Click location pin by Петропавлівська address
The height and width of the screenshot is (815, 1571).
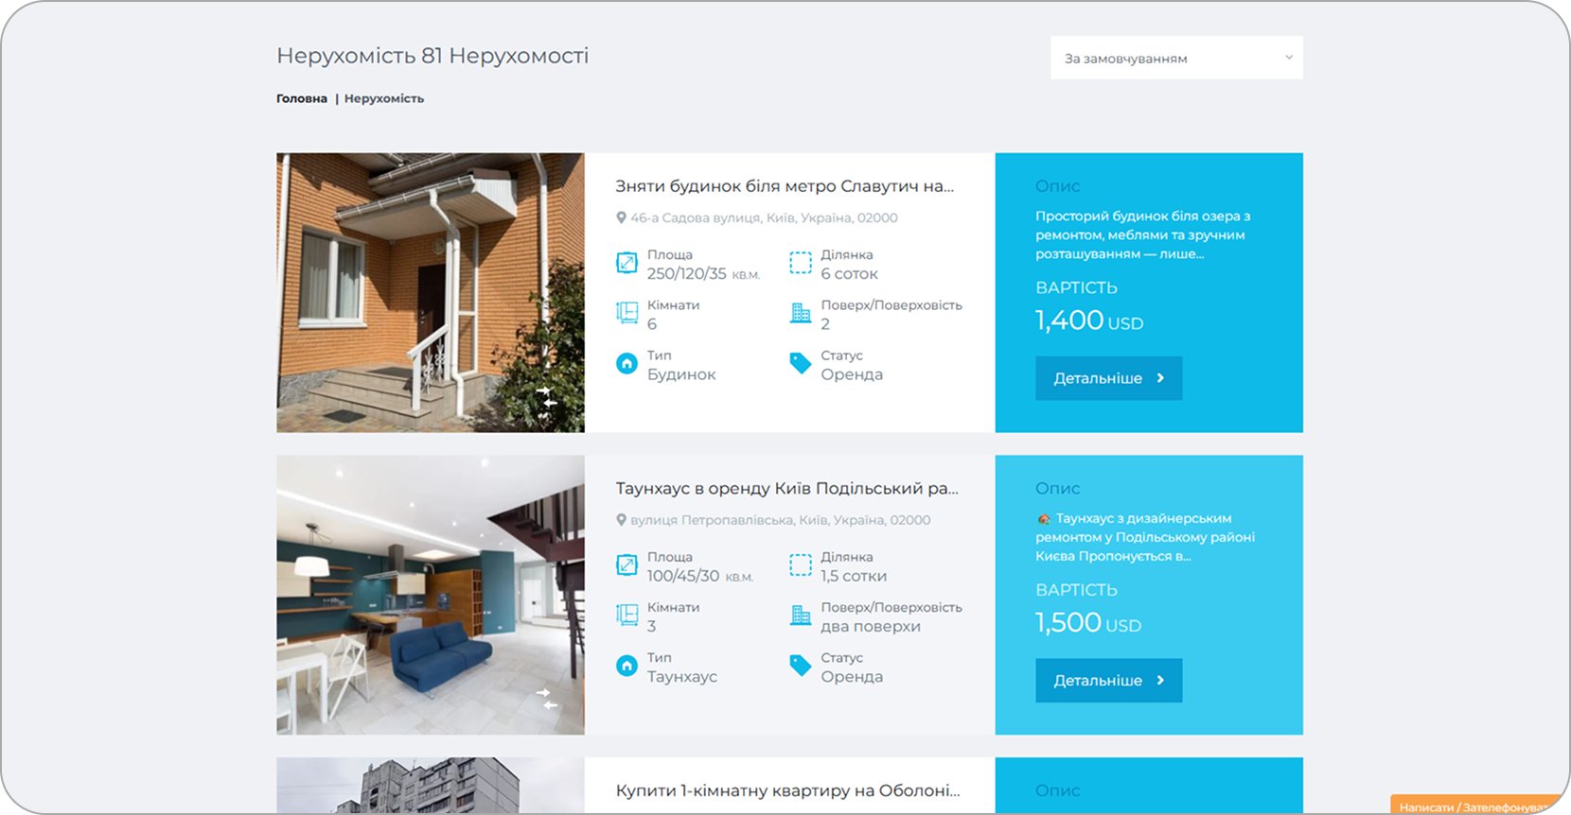[621, 520]
